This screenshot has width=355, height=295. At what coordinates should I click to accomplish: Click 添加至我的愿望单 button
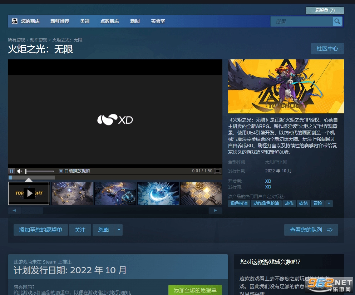pyautogui.click(x=40, y=230)
